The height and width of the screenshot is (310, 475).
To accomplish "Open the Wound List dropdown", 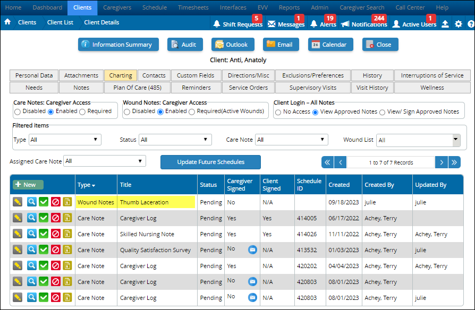I will pyautogui.click(x=418, y=140).
